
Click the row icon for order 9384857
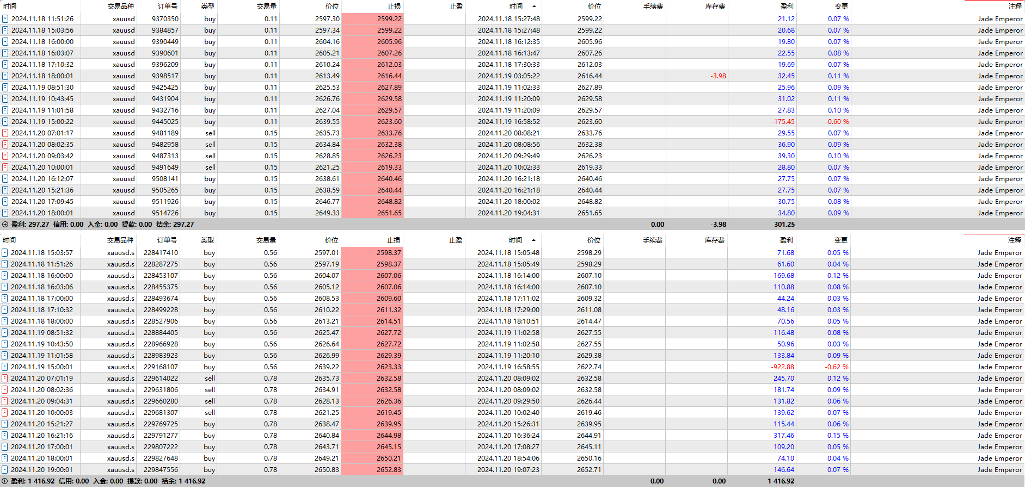click(x=5, y=30)
